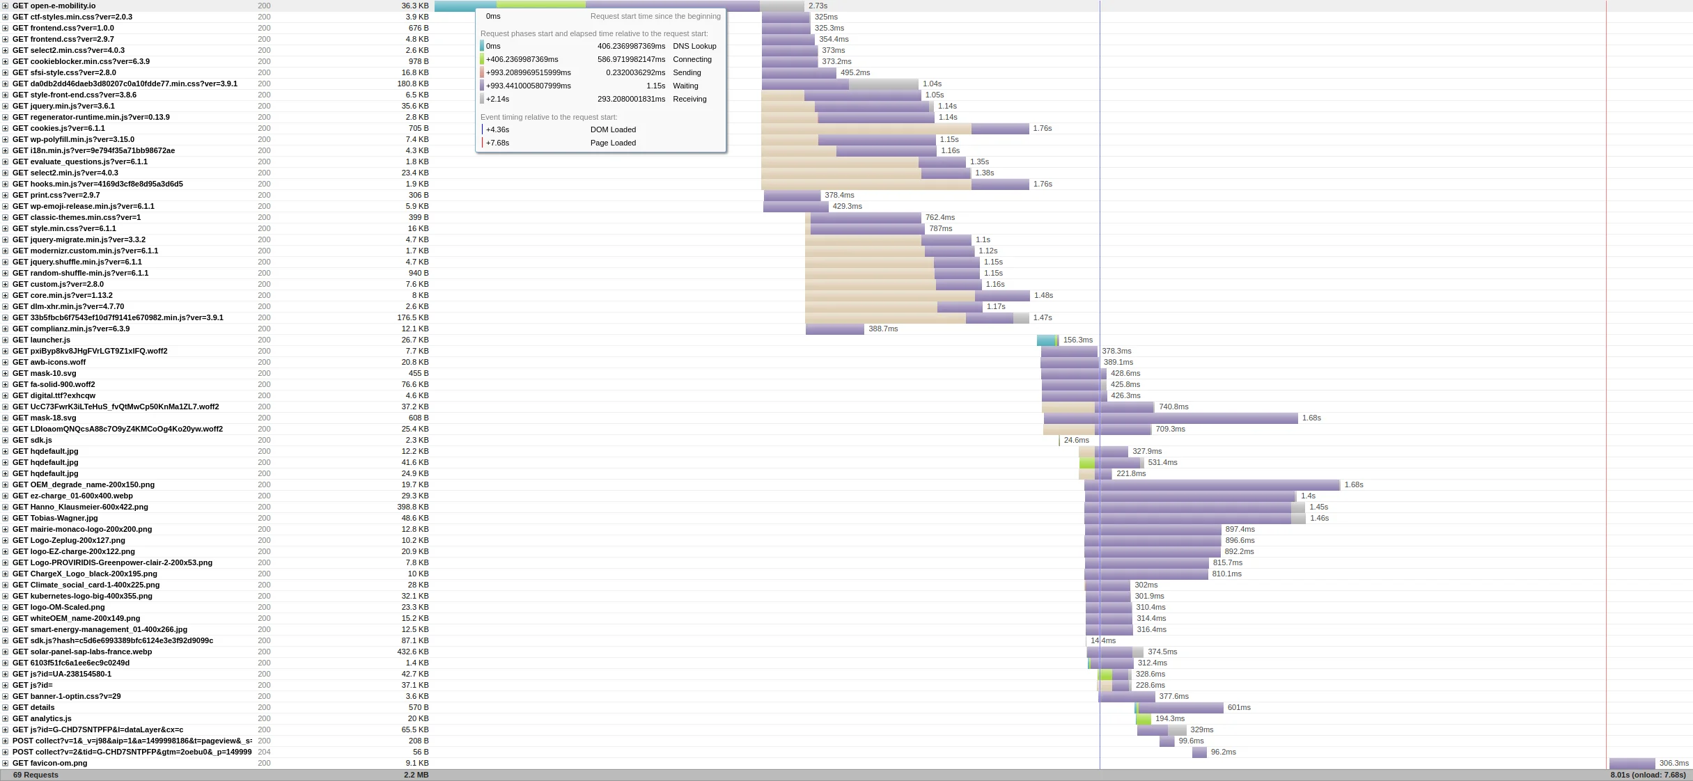Select the GET Hanno_Klausmeier-600x422.png row
The width and height of the screenshot is (1693, 781).
pyautogui.click(x=80, y=507)
